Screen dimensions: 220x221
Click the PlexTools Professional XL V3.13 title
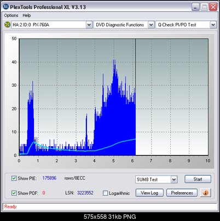point(48,7)
